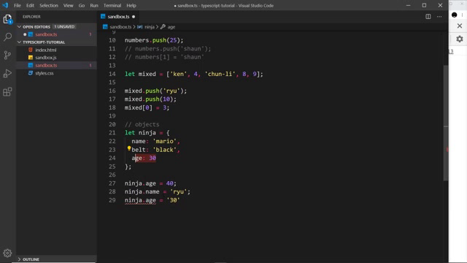Click "ninja.name = 'ryu';" on line 28
467x263 pixels.
click(158, 191)
